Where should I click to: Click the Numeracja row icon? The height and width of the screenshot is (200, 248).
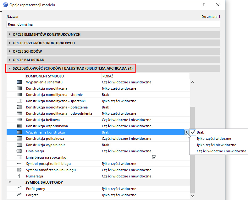[19, 176]
